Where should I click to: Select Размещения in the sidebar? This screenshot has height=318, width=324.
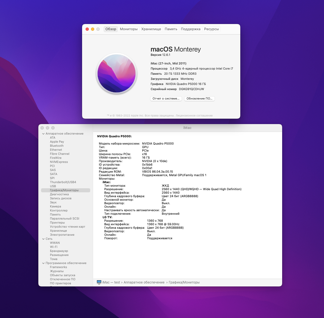point(59,255)
